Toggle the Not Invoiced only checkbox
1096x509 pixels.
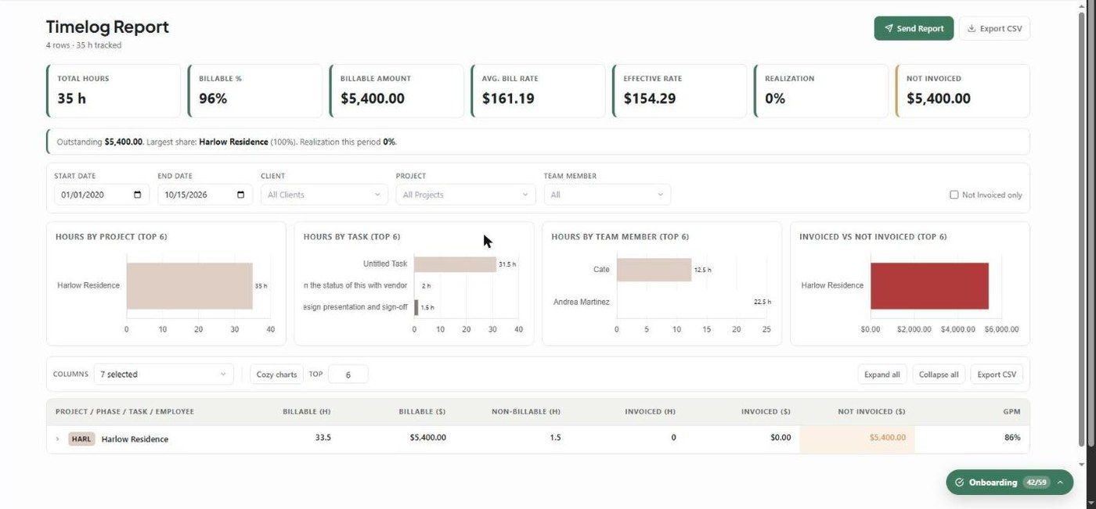tap(954, 195)
